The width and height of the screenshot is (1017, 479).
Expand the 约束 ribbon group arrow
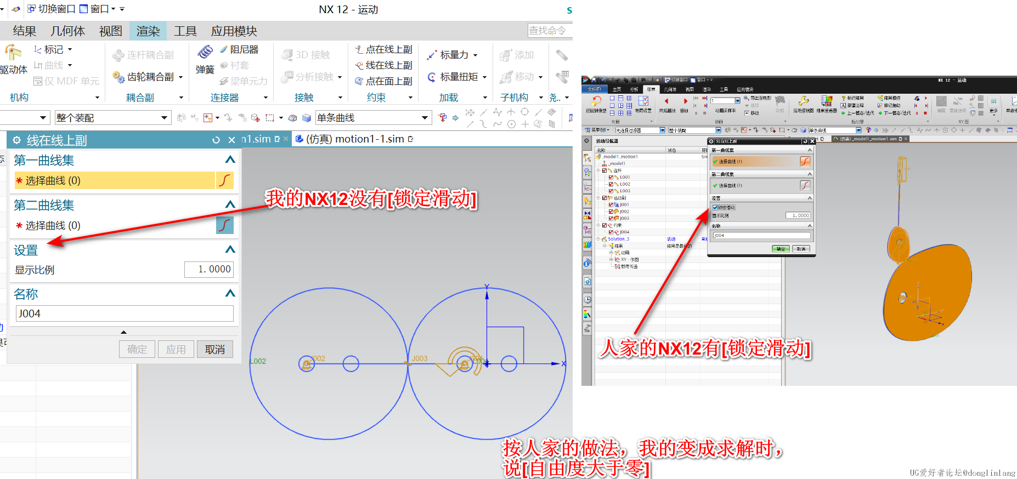point(410,98)
